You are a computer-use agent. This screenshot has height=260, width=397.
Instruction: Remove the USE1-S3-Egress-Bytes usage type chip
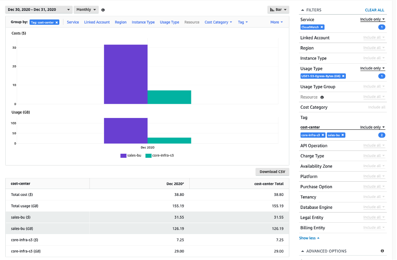pyautogui.click(x=343, y=76)
